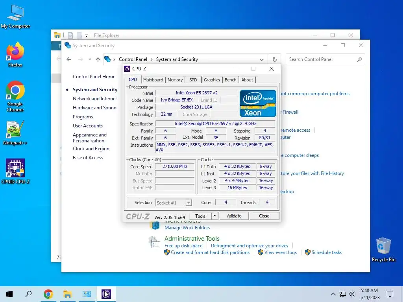Go back in Control Panel window

pos(69,59)
